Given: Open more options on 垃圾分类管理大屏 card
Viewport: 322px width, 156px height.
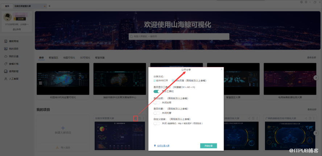Looking at the screenshot, I should click(x=144, y=118).
